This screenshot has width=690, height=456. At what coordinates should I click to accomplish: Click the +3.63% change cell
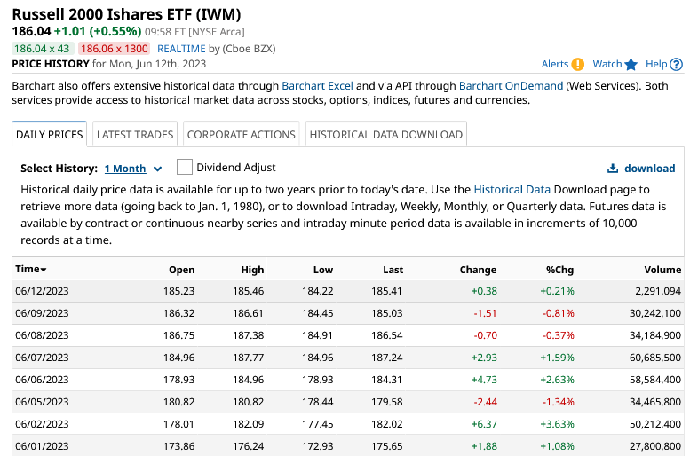click(557, 424)
